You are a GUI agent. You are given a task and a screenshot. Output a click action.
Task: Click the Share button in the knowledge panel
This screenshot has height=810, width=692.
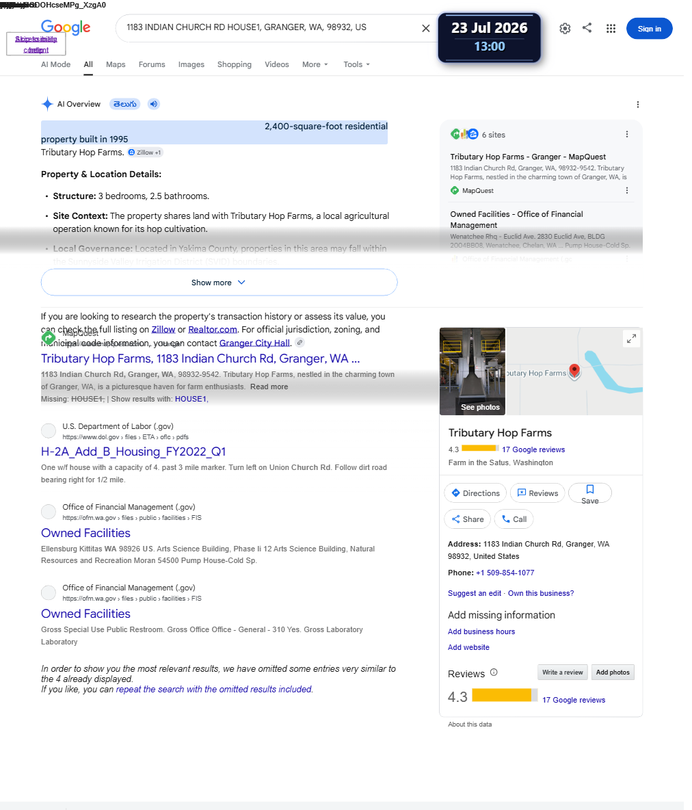(x=467, y=519)
